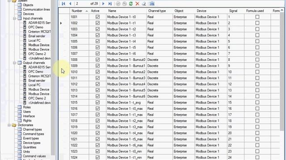This screenshot has height=160, width=286.
Task: Open the Device types dictionary
Action: (x=32, y=143)
